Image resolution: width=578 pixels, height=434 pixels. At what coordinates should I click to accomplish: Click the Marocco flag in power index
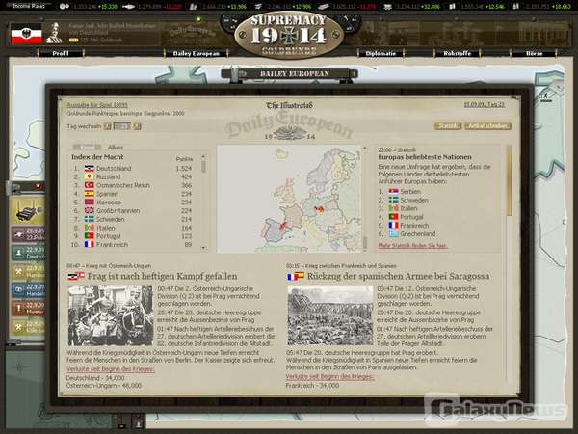(x=90, y=203)
